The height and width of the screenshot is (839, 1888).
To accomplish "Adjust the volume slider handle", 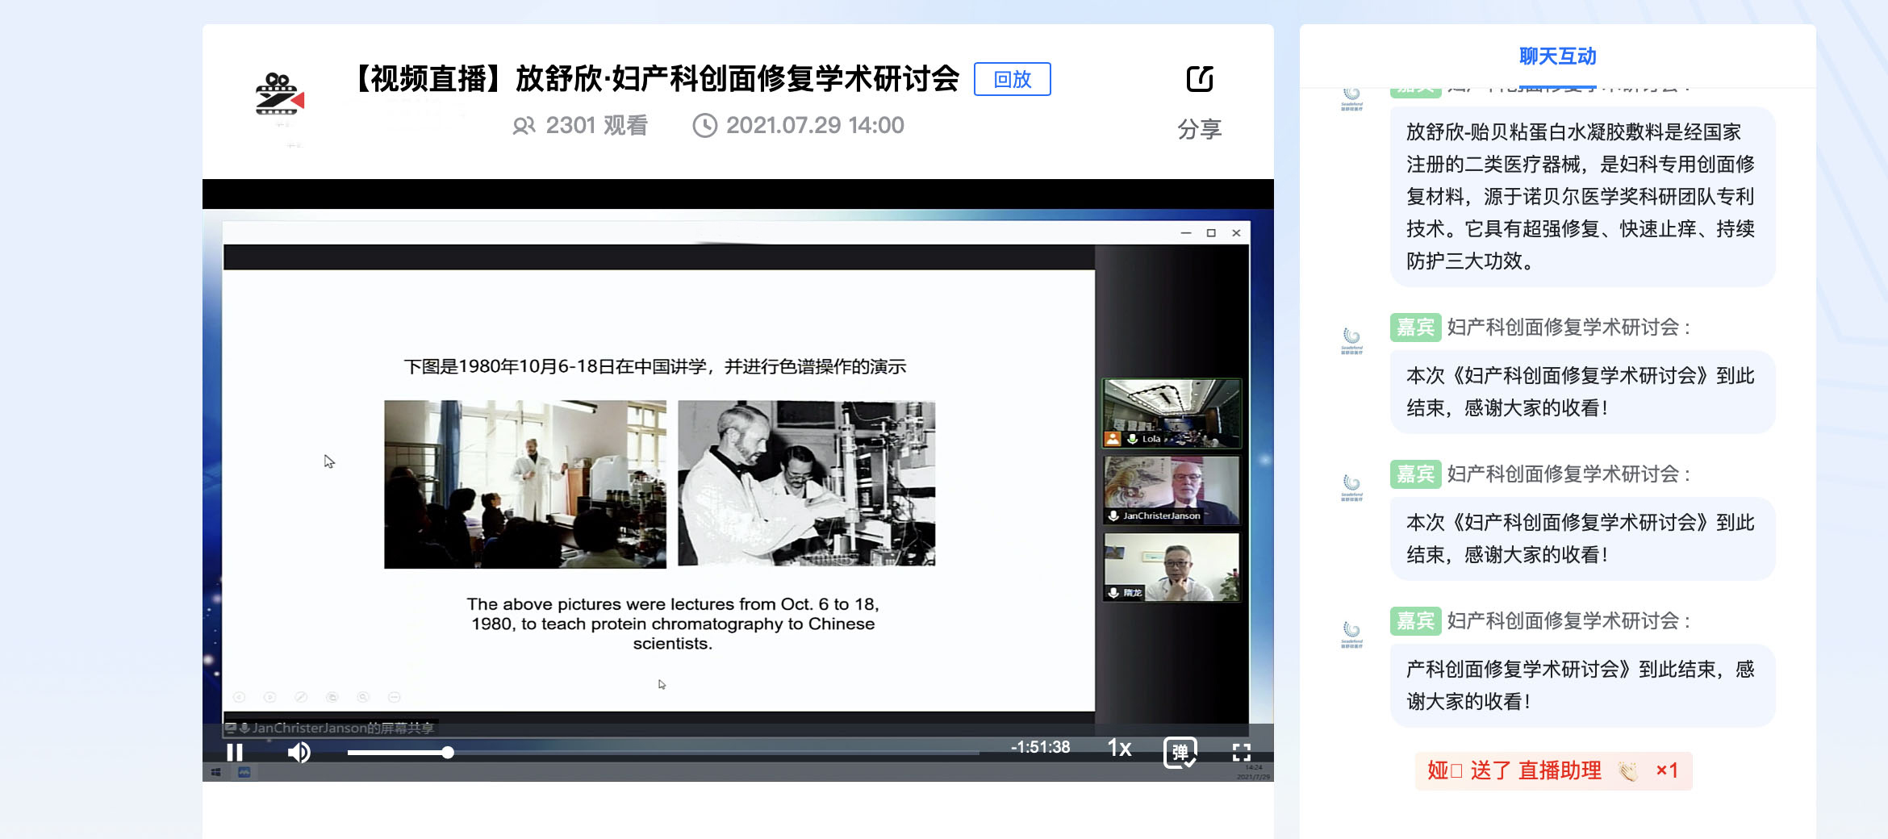I will click(448, 753).
